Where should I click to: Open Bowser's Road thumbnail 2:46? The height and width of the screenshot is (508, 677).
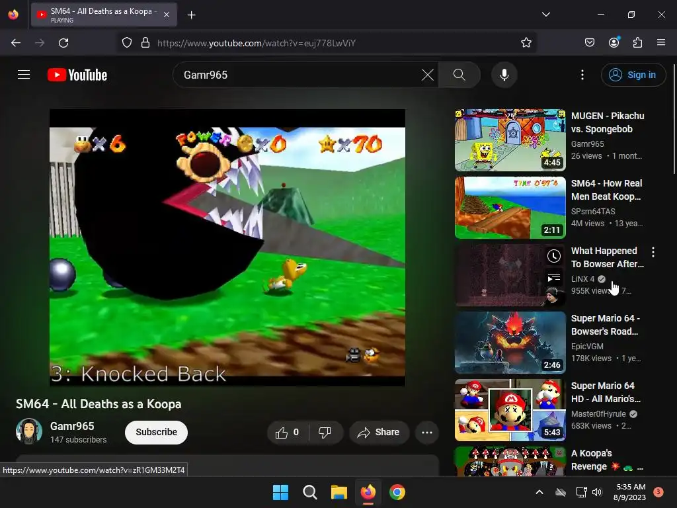click(x=510, y=343)
